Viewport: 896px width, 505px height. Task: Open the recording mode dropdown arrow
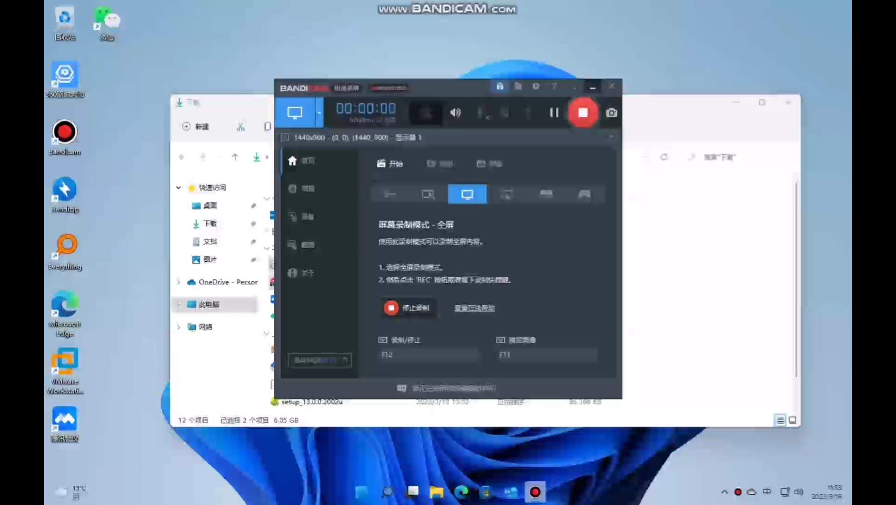click(x=319, y=113)
